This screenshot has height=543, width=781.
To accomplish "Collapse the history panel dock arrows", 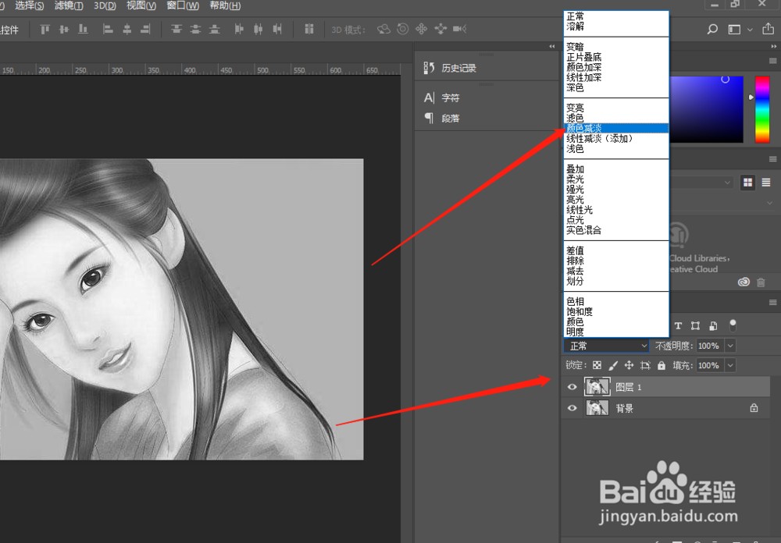I will coord(552,46).
